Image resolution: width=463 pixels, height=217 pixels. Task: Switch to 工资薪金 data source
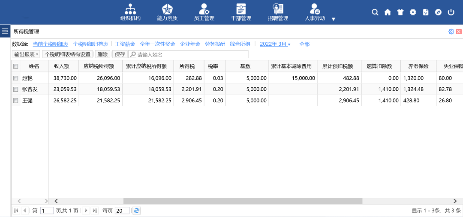pyautogui.click(x=125, y=44)
